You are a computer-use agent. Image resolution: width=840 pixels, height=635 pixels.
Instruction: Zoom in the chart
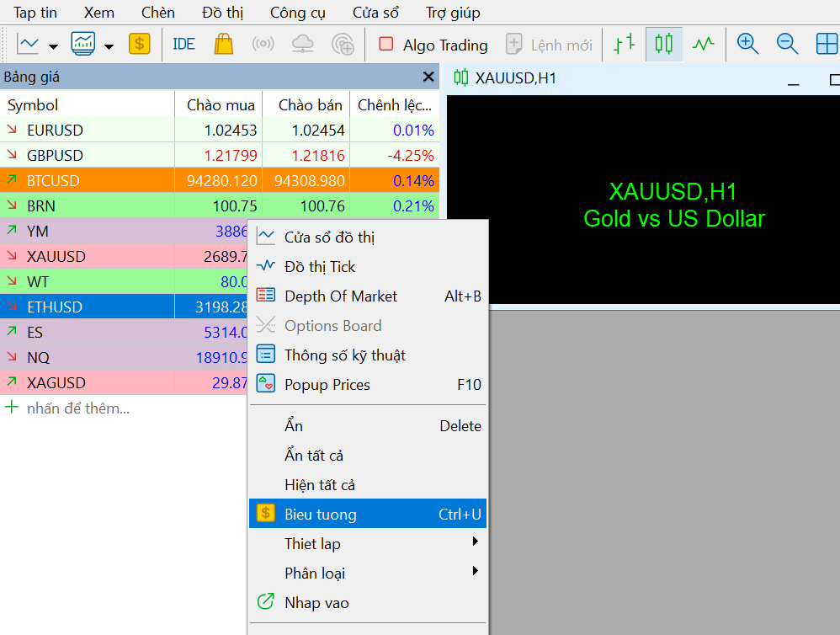tap(748, 44)
